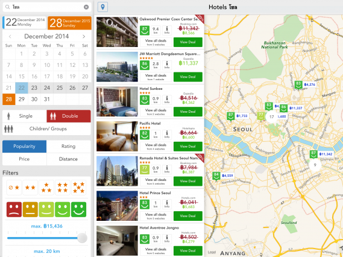The height and width of the screenshot is (257, 343).
Task: Click the 86 rating smiley for JW Marriott
Action: [145, 65]
